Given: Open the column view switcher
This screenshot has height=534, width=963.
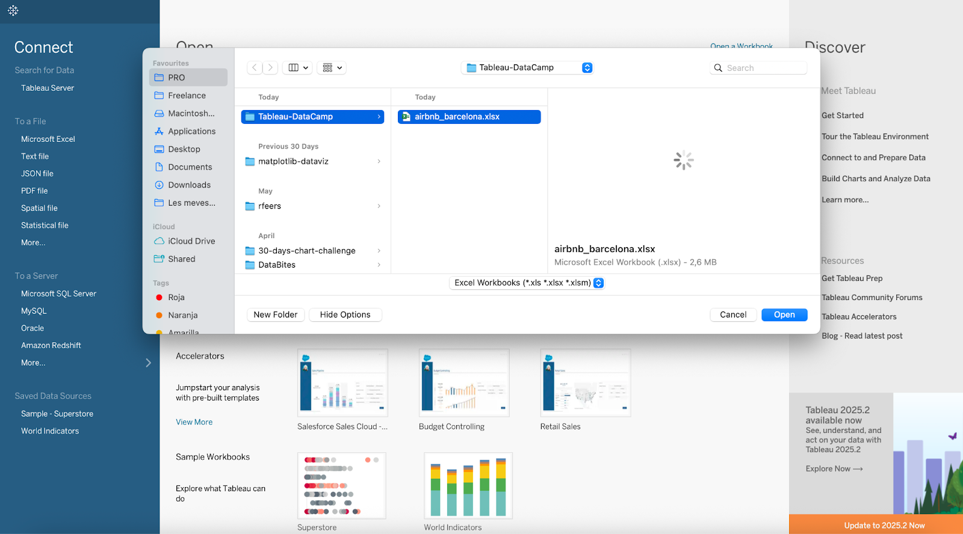Looking at the screenshot, I should tap(299, 68).
